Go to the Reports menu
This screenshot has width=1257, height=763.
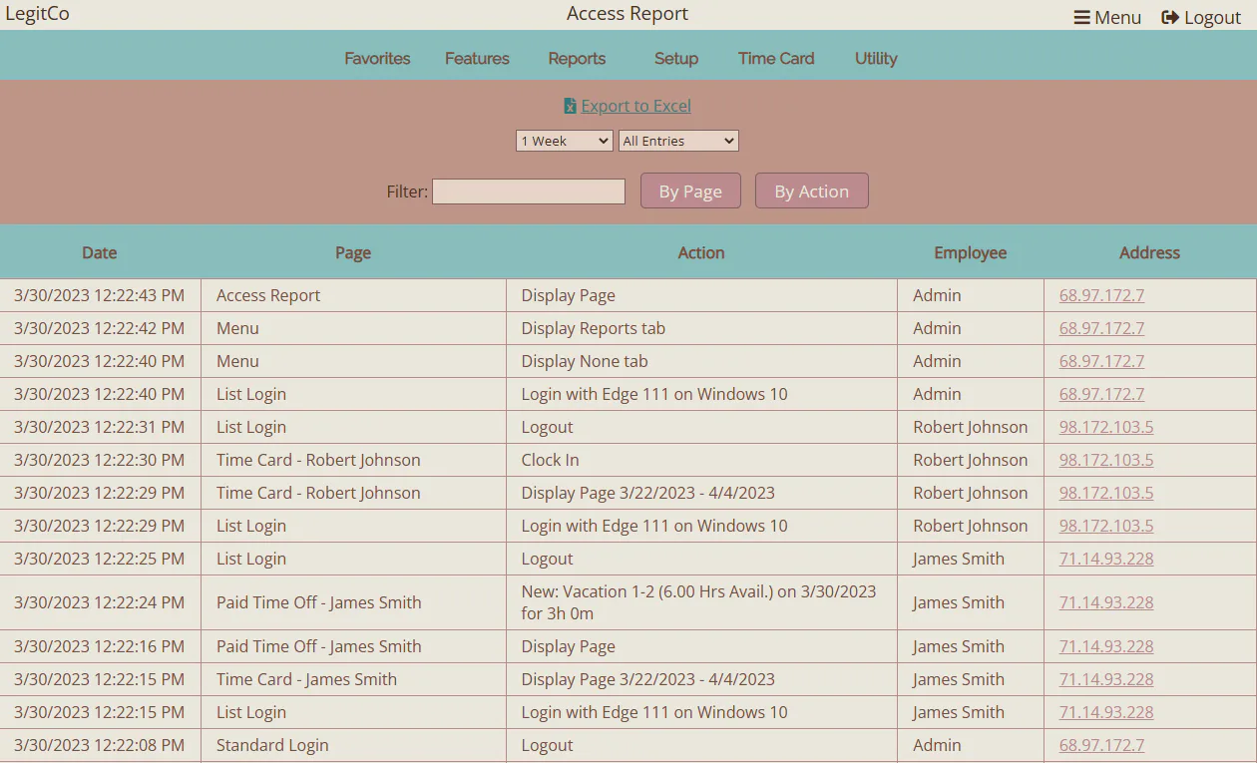click(577, 58)
